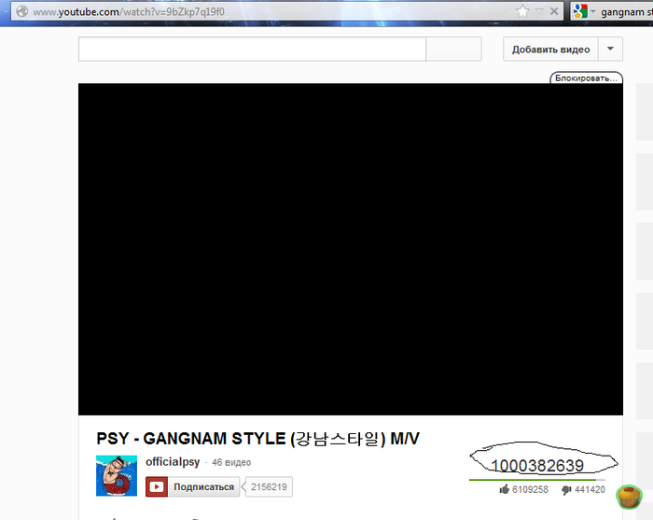The width and height of the screenshot is (653, 520).
Task: Click the Блокировать... overlay button
Action: (586, 77)
